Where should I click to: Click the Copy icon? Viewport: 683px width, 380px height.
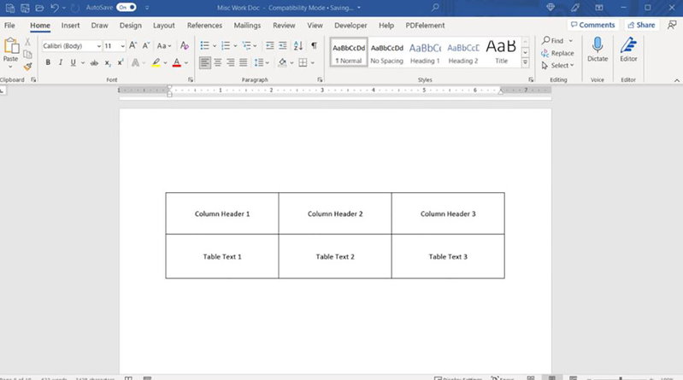(x=27, y=55)
